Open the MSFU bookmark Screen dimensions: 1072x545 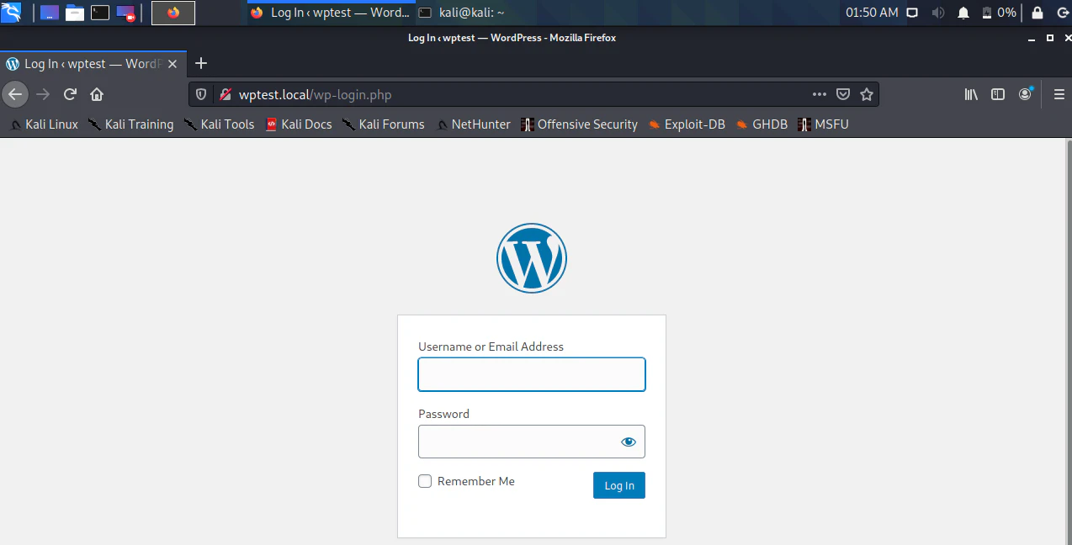click(x=823, y=124)
